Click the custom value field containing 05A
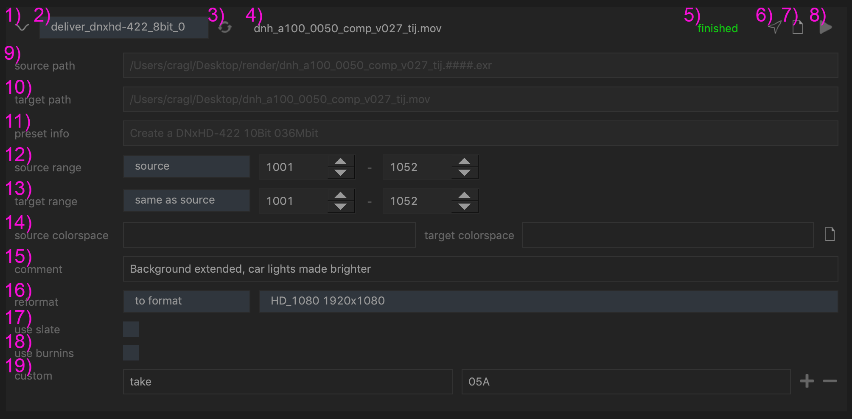The width and height of the screenshot is (852, 419). pos(626,382)
